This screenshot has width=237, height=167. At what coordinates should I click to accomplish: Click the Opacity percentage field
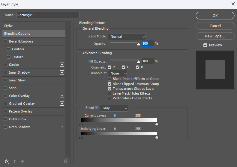(148, 44)
